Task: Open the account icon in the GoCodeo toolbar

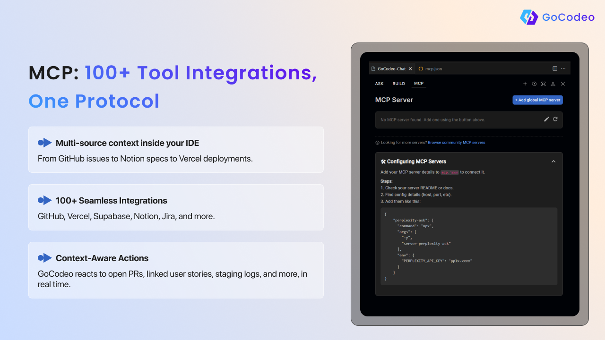Action: (553, 84)
